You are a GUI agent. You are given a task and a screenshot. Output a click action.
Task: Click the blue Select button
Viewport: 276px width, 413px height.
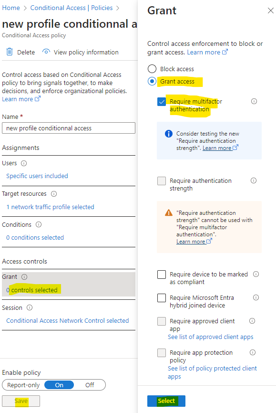click(166, 401)
